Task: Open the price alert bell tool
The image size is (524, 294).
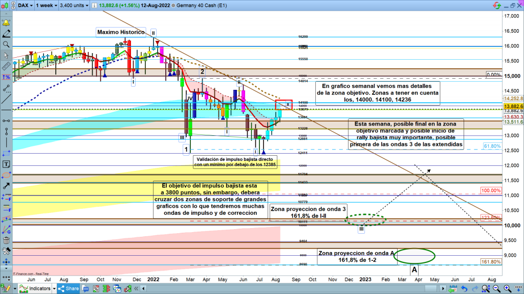Action: pos(6,23)
